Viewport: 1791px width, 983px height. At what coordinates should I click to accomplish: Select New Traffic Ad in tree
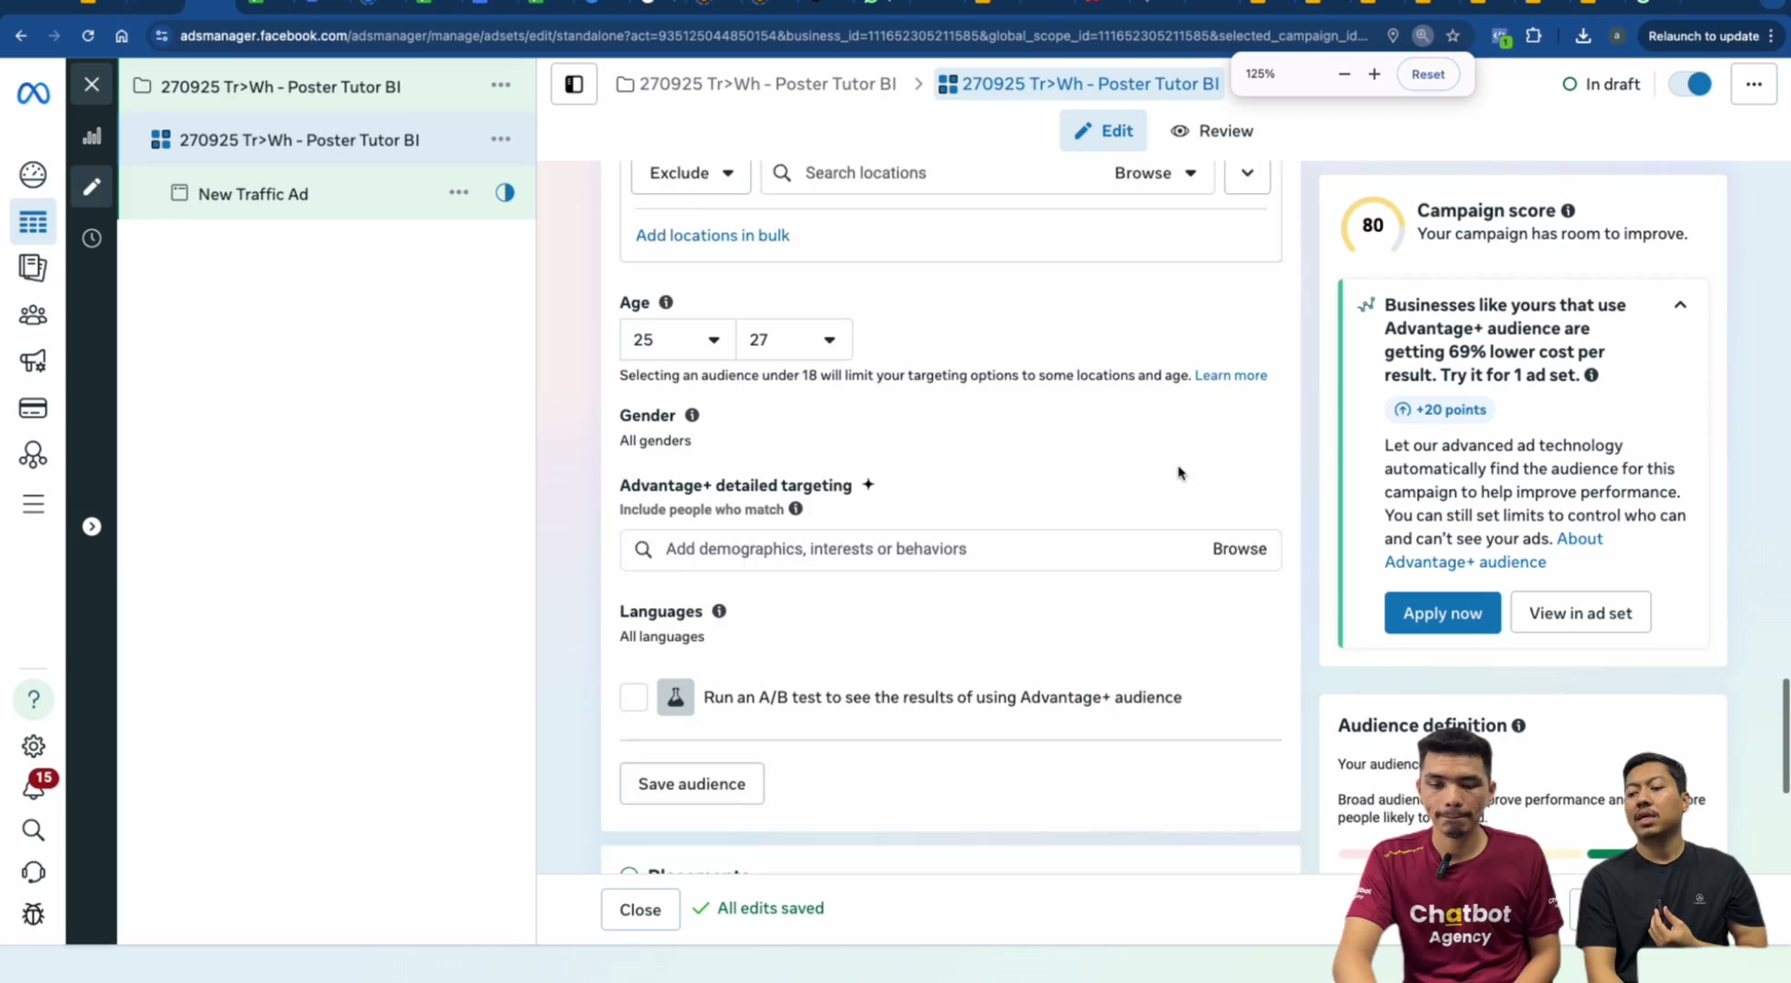point(253,194)
